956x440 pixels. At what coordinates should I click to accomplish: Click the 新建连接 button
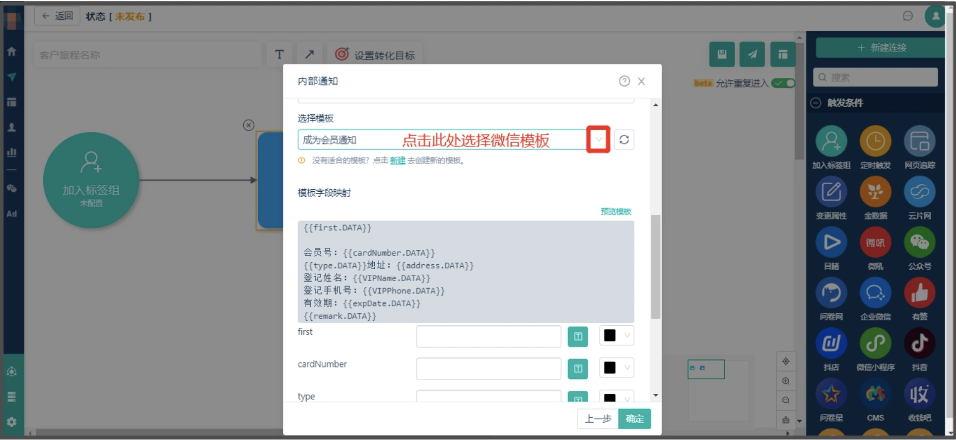point(882,48)
